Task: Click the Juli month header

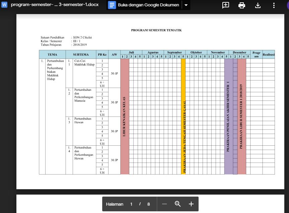Action: click(x=131, y=52)
